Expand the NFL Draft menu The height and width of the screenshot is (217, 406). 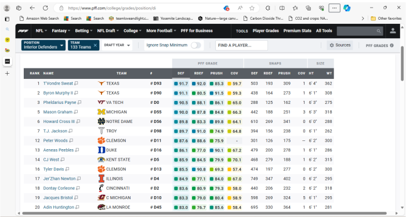[108, 31]
